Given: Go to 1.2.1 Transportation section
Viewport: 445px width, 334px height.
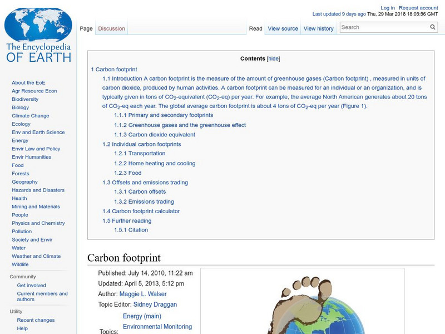Looking at the screenshot, I should point(140,154).
